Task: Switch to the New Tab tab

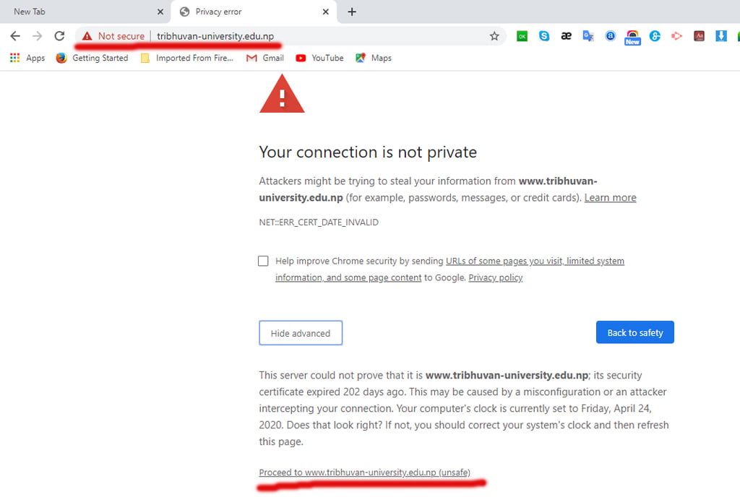Action: coord(79,12)
